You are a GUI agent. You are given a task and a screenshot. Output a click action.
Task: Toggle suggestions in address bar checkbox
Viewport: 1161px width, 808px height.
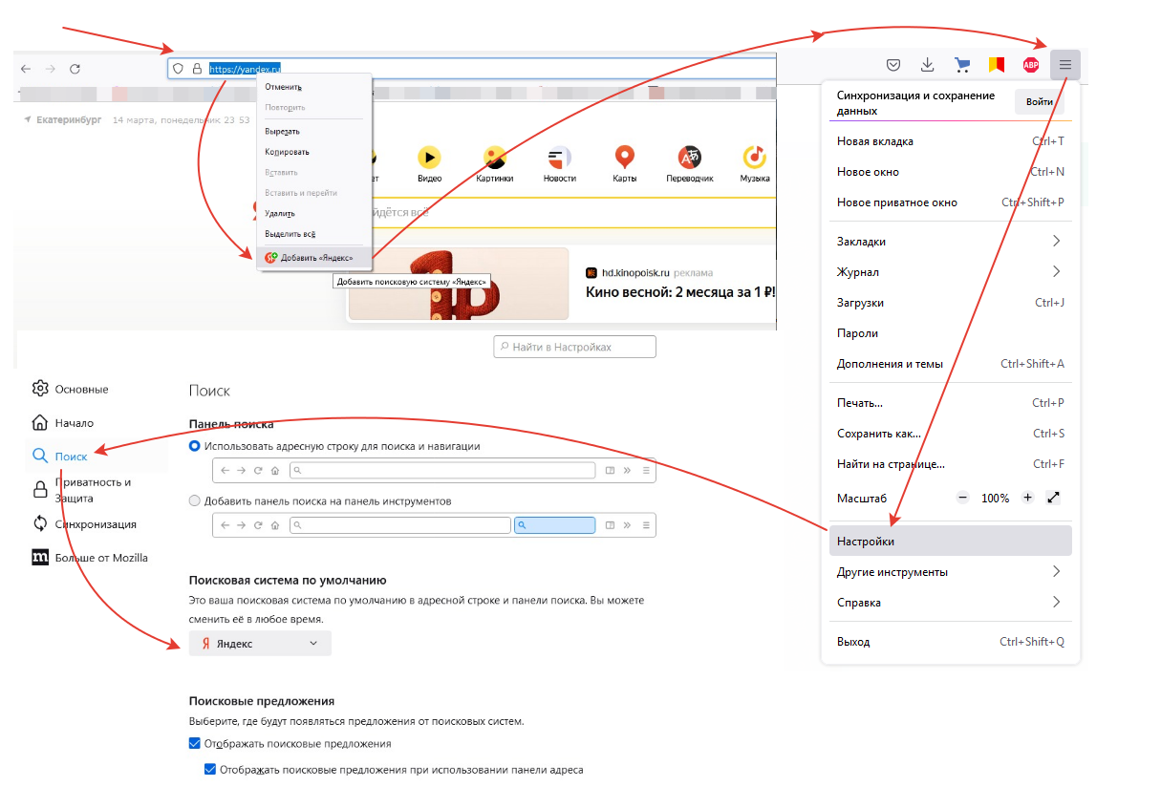tap(210, 769)
